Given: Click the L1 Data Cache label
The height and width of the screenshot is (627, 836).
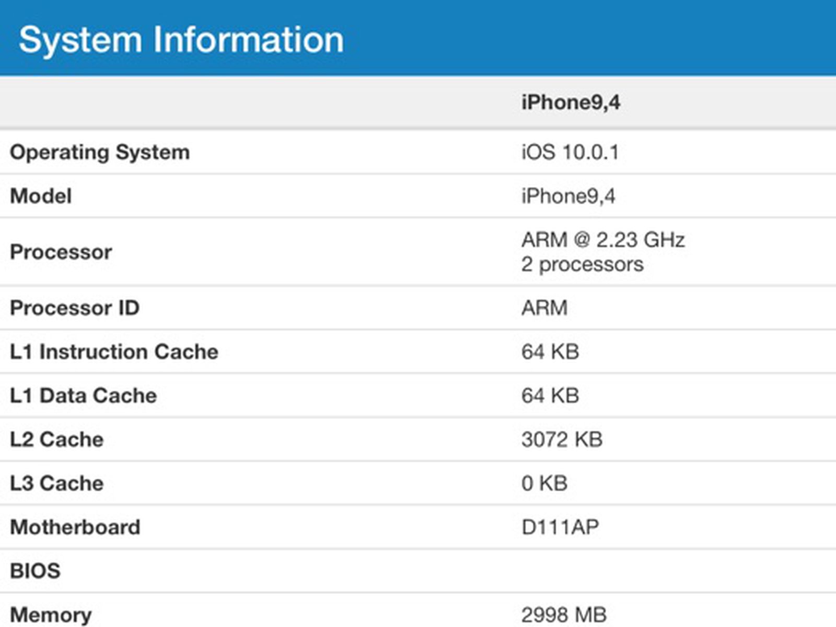Looking at the screenshot, I should pyautogui.click(x=84, y=396).
